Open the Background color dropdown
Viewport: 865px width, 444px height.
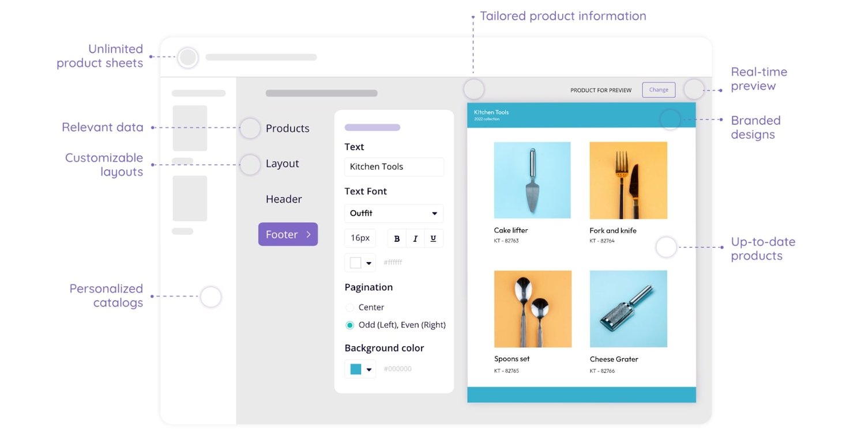tap(369, 369)
